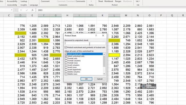
Task: Select the cell containing 1,205
Action: [32, 26]
